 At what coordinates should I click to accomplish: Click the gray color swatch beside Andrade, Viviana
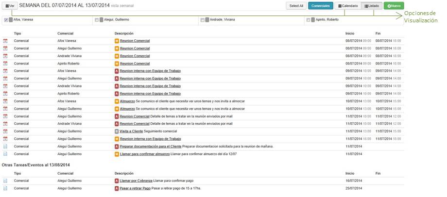click(x=207, y=20)
